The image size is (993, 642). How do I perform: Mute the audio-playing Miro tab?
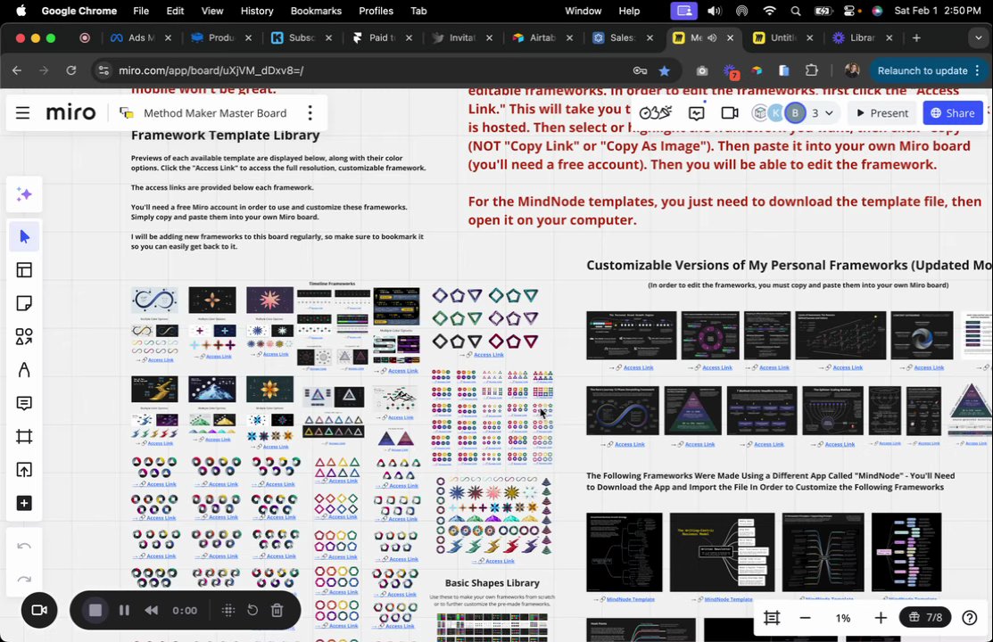pos(713,38)
